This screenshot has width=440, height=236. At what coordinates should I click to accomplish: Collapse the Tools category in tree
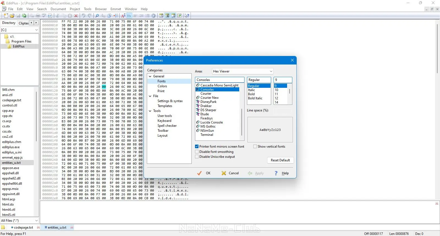[x=150, y=111]
